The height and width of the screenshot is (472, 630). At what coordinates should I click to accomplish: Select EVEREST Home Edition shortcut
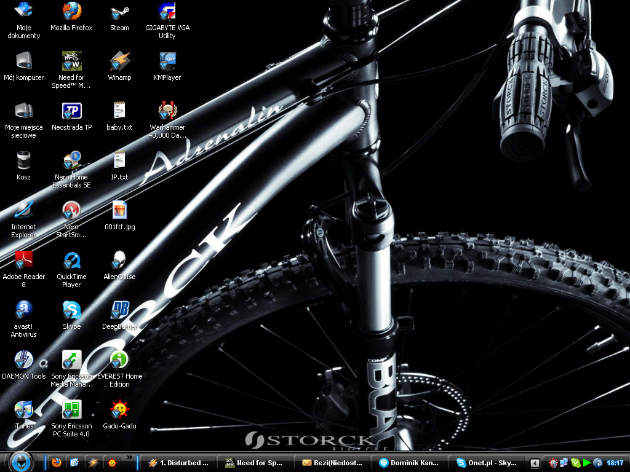point(119,369)
